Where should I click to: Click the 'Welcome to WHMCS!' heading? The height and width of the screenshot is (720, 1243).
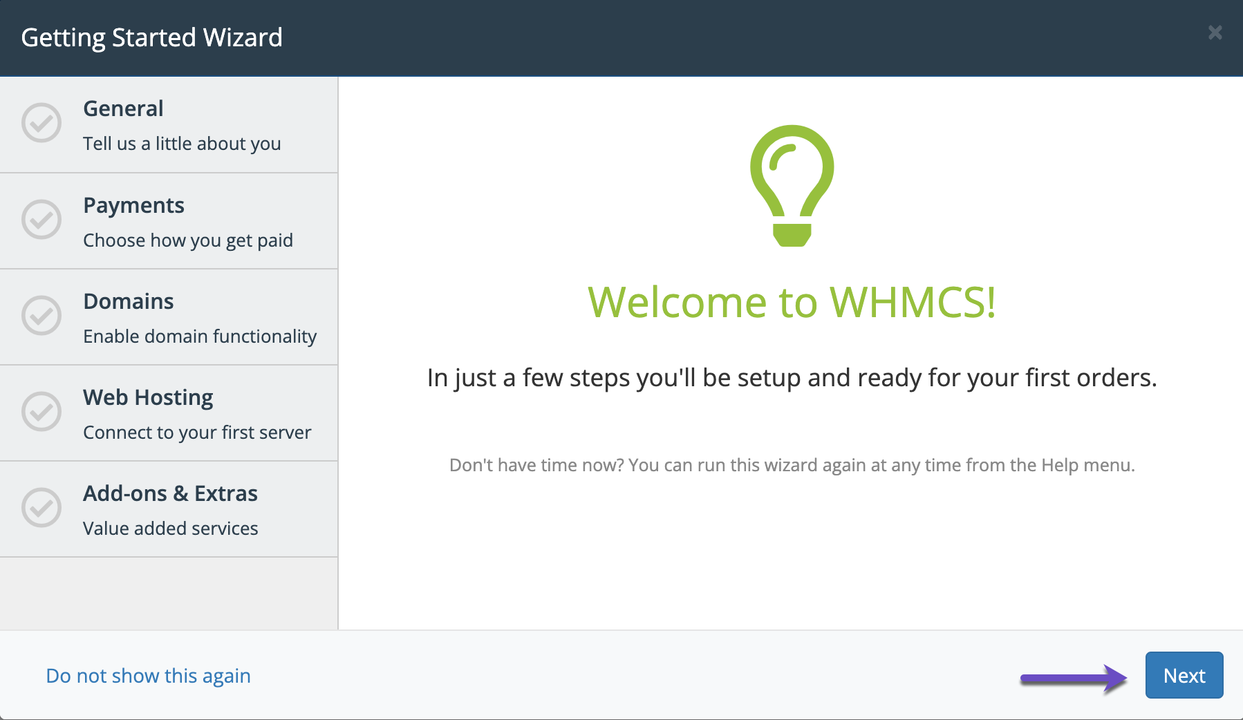(792, 302)
